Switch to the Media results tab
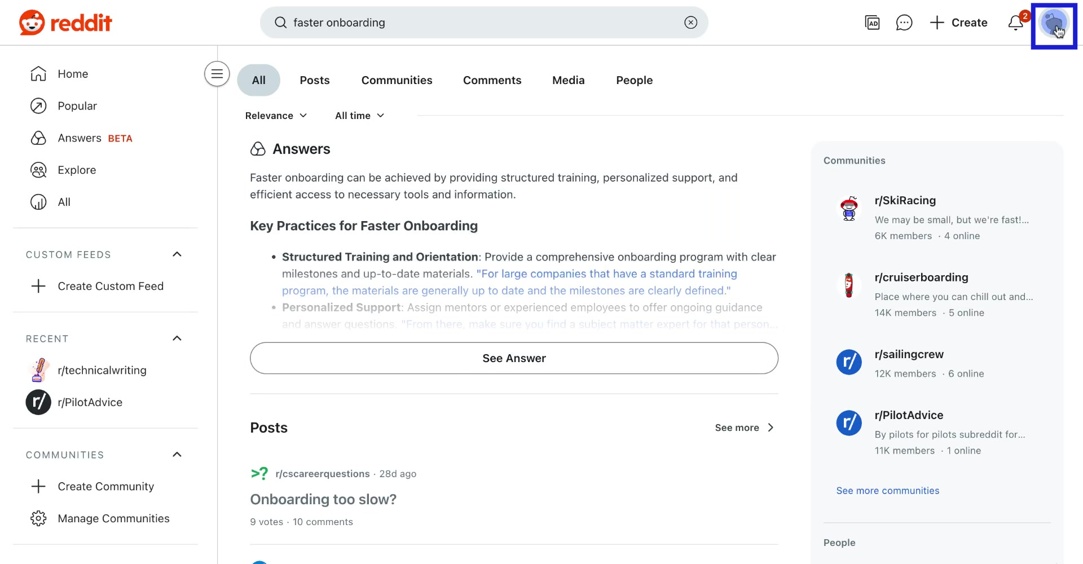The width and height of the screenshot is (1083, 564). pyautogui.click(x=568, y=80)
